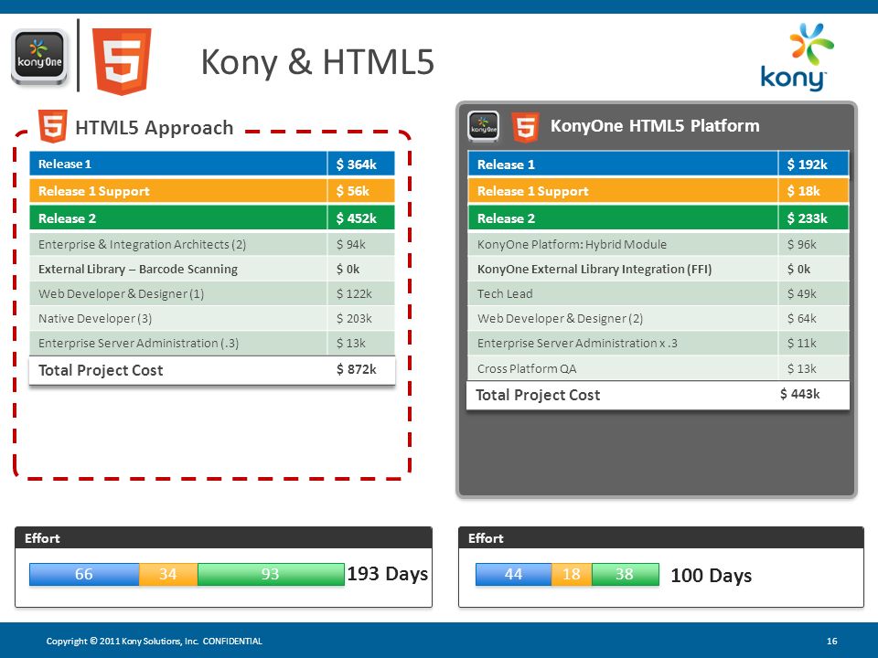Click the green '93' effort bar segment
This screenshot has width=878, height=658.
coord(271,574)
